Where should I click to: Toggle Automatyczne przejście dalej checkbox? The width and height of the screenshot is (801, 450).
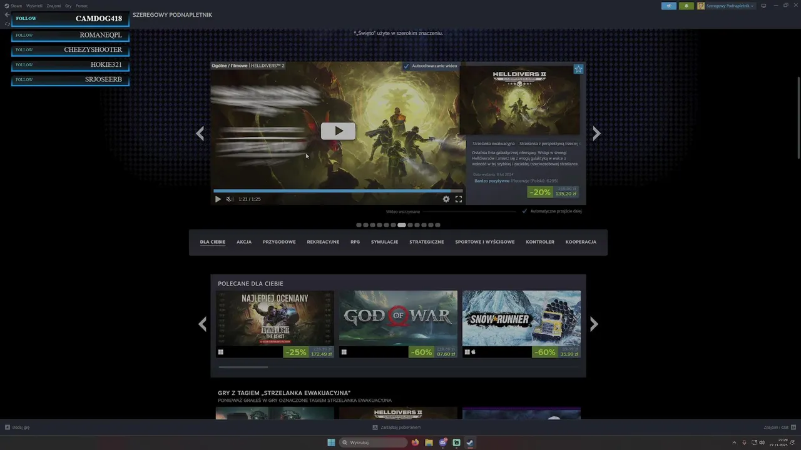[524, 211]
